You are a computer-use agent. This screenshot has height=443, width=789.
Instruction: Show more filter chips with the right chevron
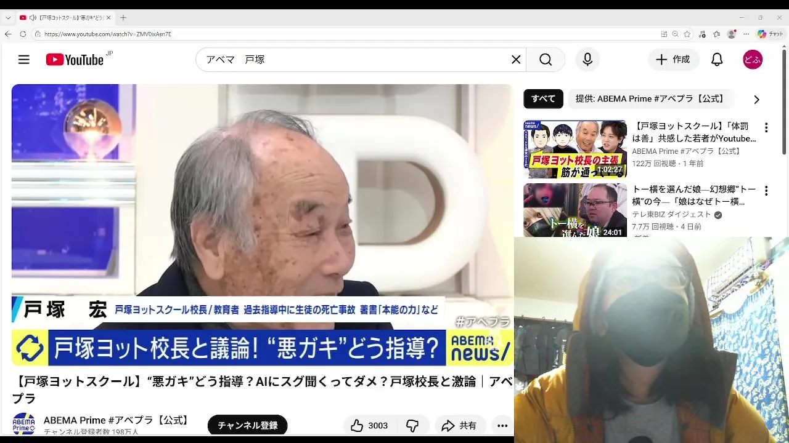[x=756, y=99]
